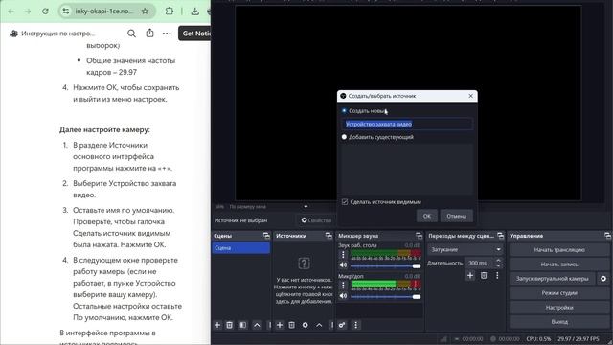This screenshot has height=345, width=613.
Task: Open the Затухание transition dropdown
Action: click(x=465, y=249)
